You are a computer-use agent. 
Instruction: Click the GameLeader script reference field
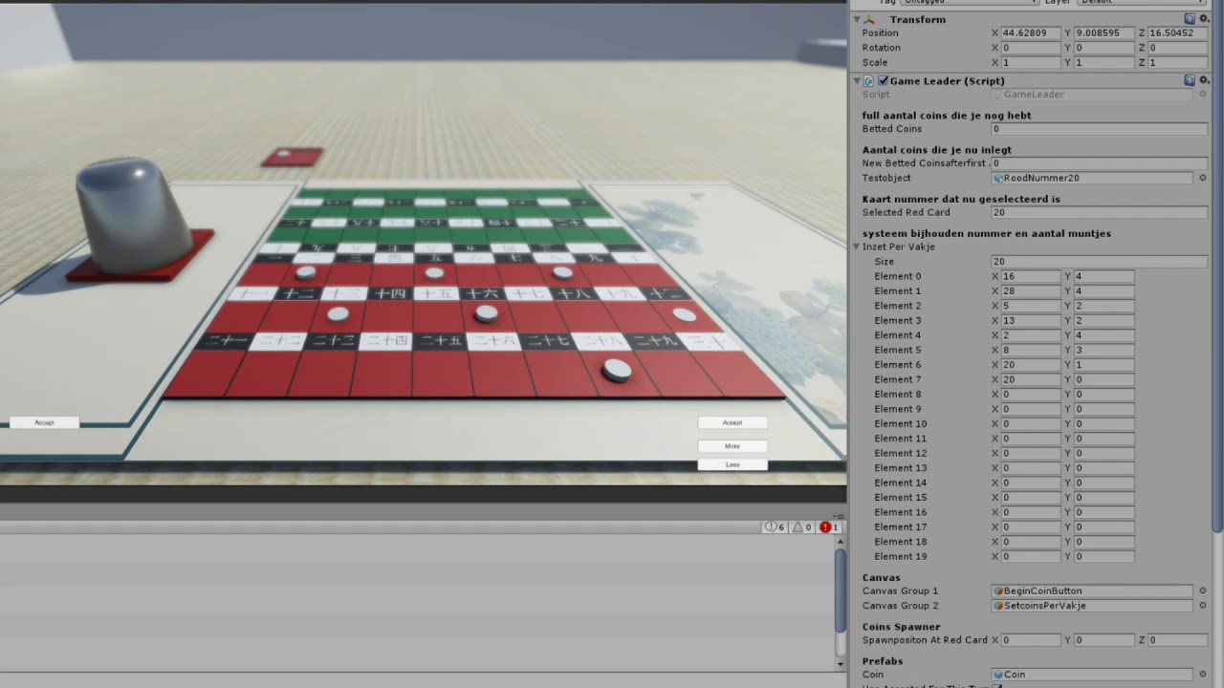pyautogui.click(x=1092, y=95)
